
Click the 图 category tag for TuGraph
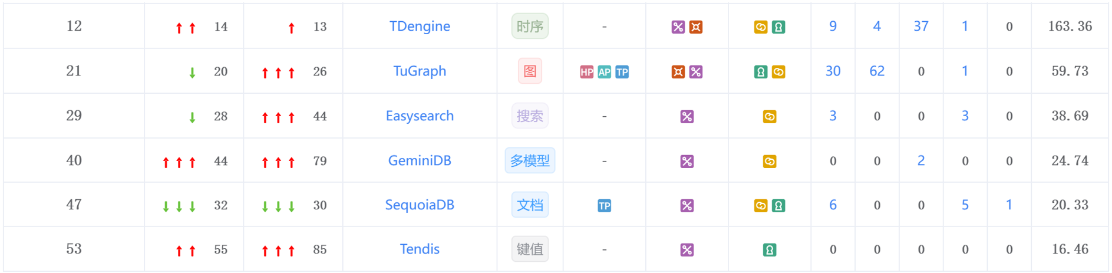(530, 71)
